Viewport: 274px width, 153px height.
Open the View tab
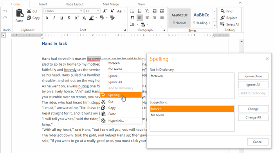point(141,4)
